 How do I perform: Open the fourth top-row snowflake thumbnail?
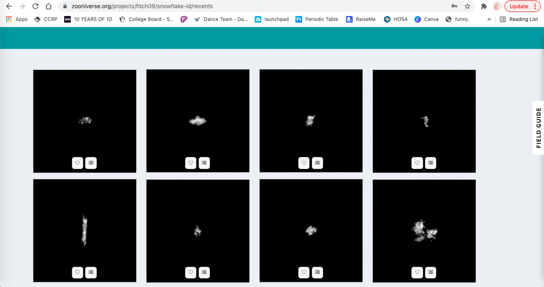[424, 121]
